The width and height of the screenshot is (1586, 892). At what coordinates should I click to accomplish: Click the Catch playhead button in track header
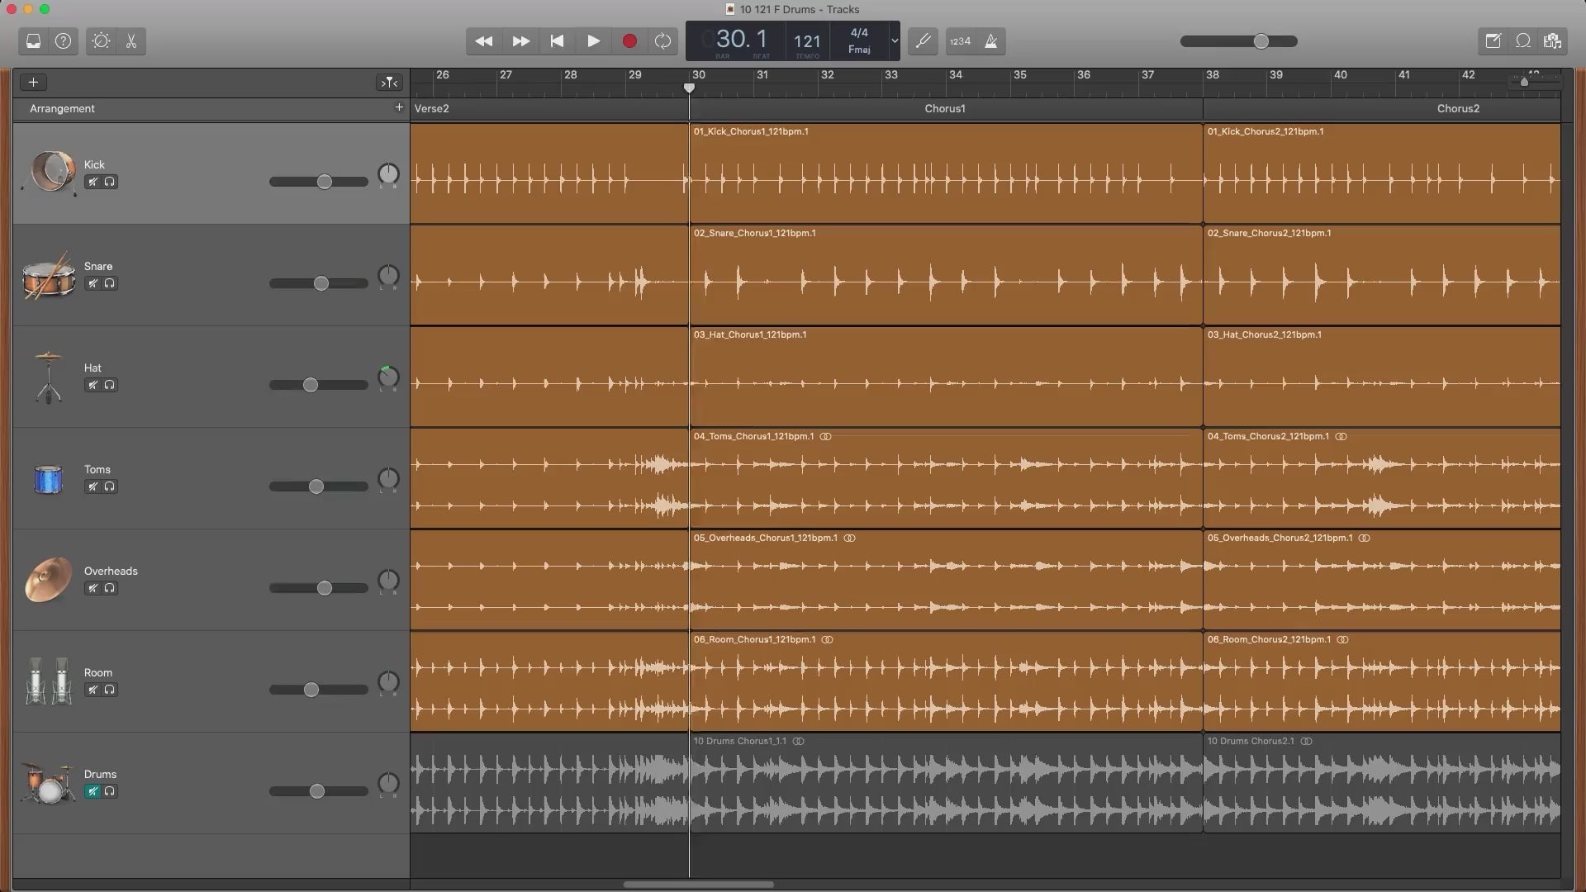tap(389, 82)
